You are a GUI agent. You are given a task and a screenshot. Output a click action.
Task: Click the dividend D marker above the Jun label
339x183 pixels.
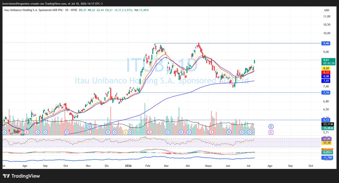point(229,132)
